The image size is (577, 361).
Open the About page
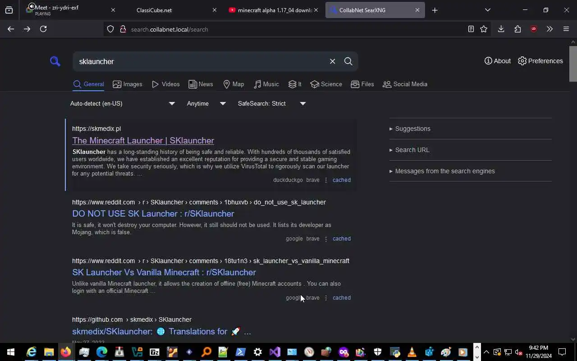(498, 61)
